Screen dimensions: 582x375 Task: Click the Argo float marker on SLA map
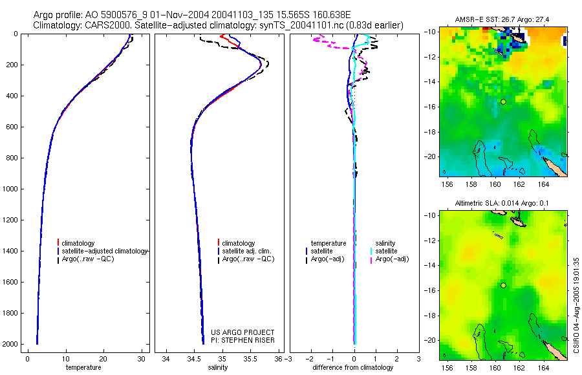pyautogui.click(x=503, y=286)
